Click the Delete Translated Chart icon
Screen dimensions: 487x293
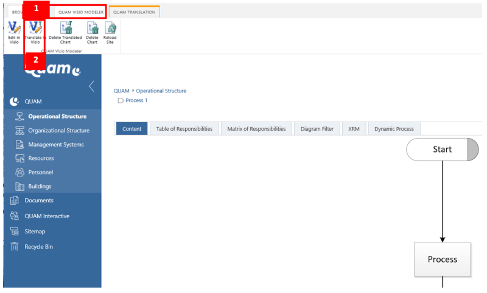[x=65, y=28]
